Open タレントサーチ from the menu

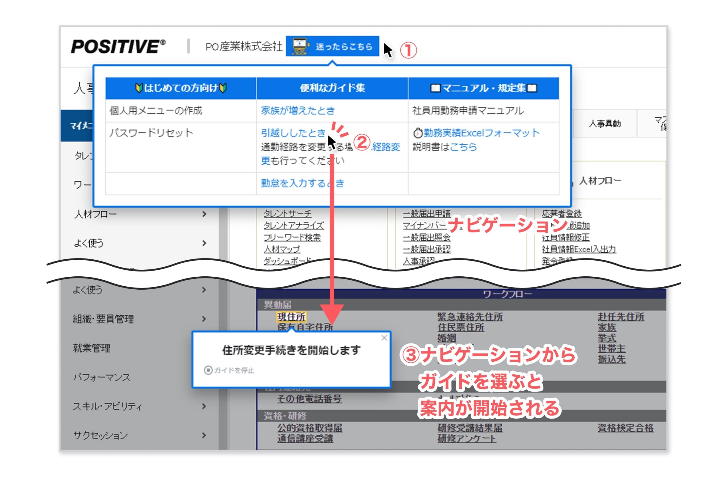click(x=288, y=214)
